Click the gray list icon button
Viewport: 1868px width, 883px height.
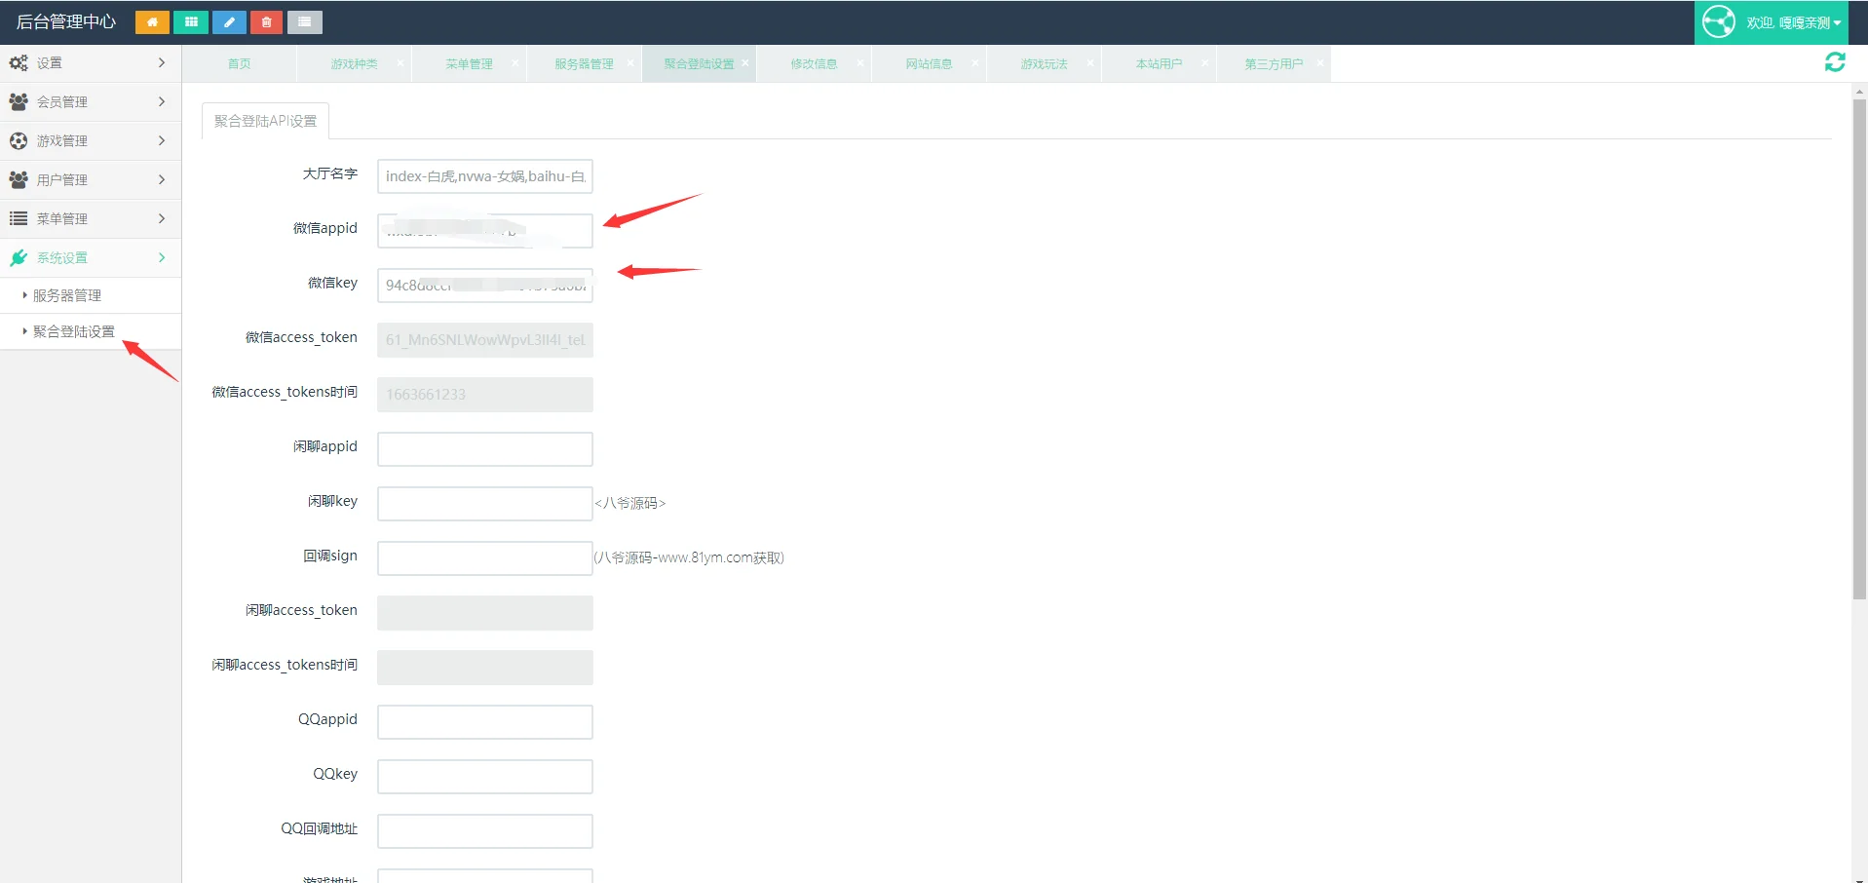[x=305, y=22]
